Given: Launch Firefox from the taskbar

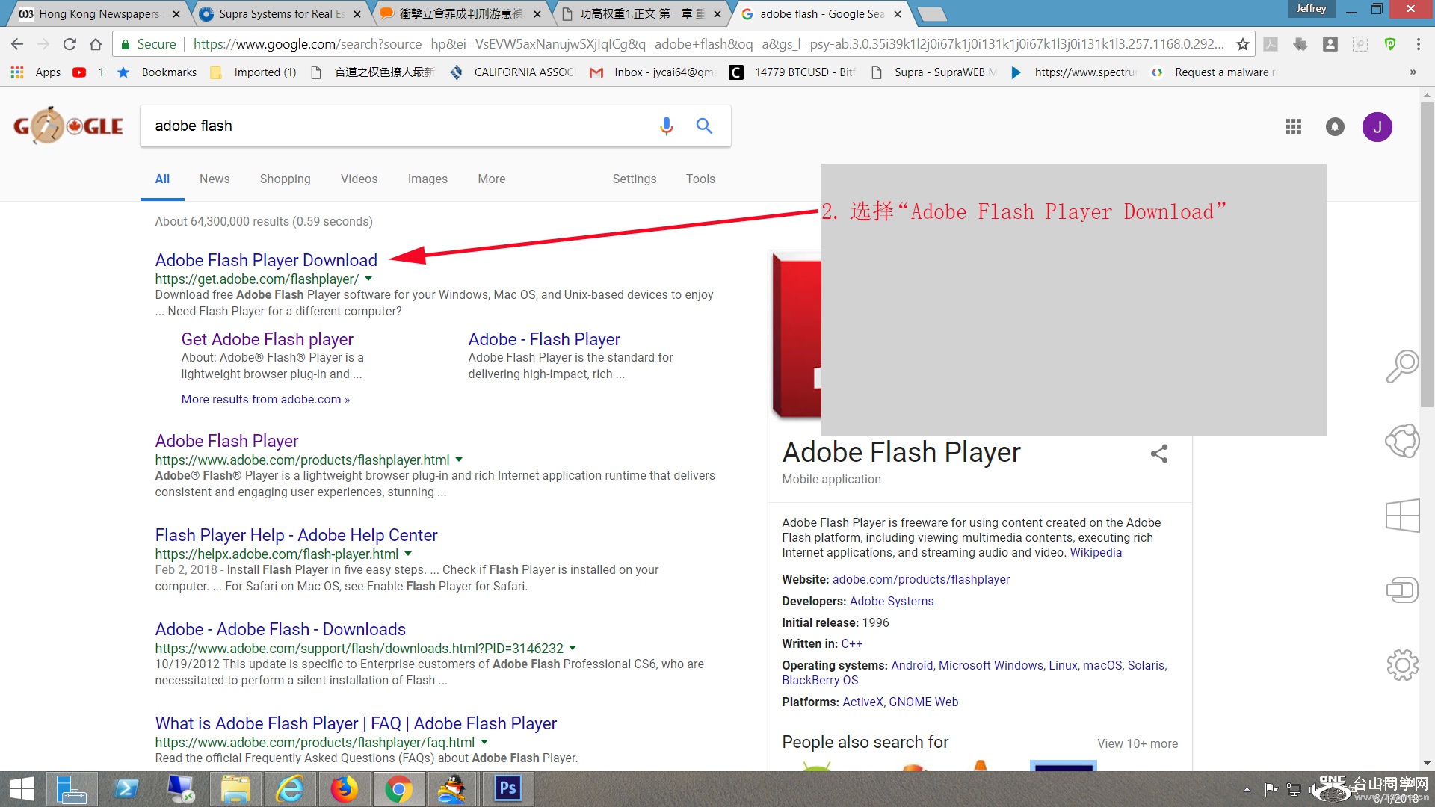Looking at the screenshot, I should point(344,789).
